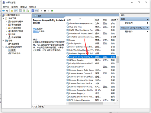Select the 任务计划程序 clock icon in tree
151x113 pixels.
point(9,21)
